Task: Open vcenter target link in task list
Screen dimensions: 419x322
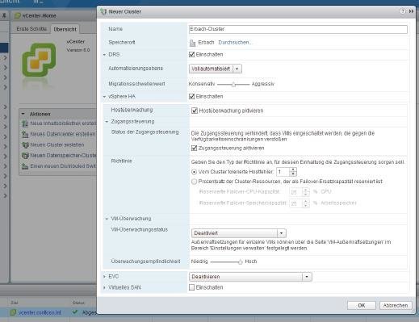Action: [40, 312]
